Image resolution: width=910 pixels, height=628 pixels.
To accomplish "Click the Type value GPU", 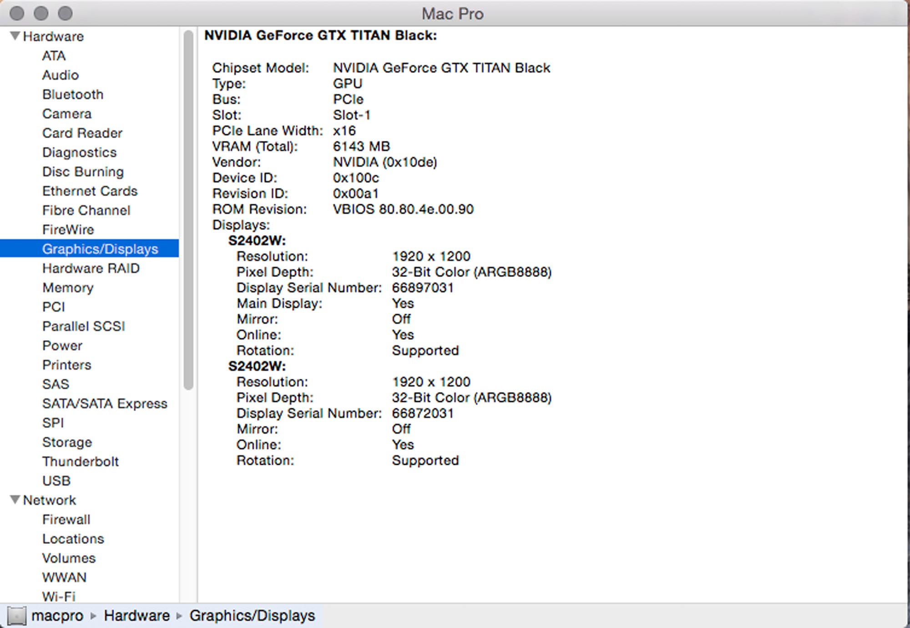I will click(x=348, y=84).
